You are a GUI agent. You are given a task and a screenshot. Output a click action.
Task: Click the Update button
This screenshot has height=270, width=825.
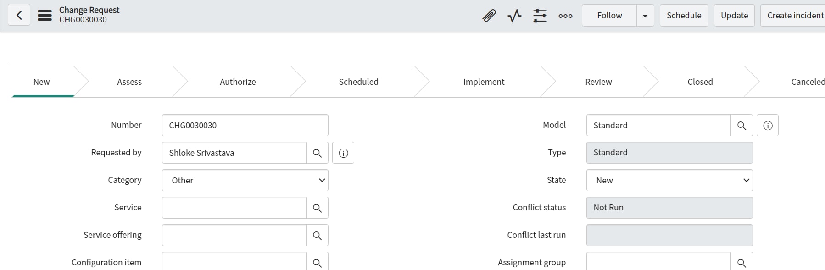[x=734, y=15]
